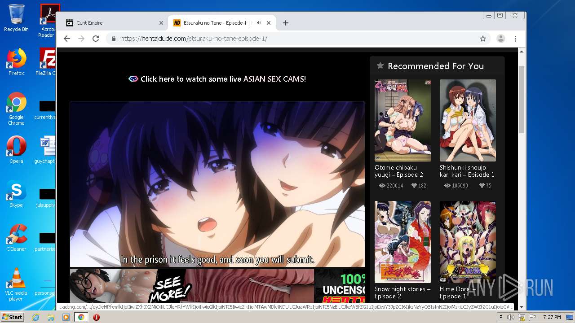Image resolution: width=575 pixels, height=323 pixels.
Task: Show hidden system tray icons
Action: tap(501, 317)
